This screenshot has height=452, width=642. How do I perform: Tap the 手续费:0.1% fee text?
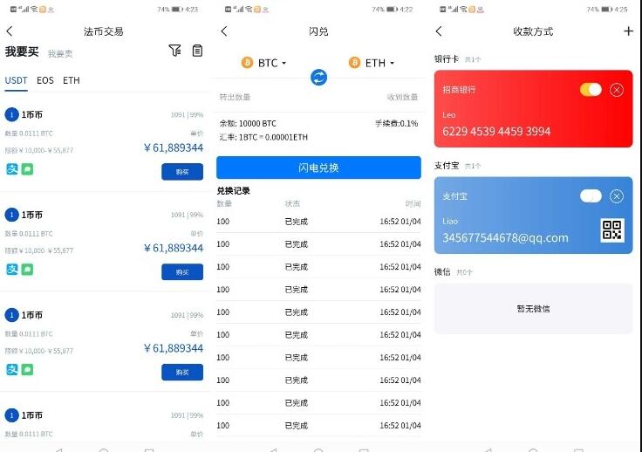coord(396,123)
